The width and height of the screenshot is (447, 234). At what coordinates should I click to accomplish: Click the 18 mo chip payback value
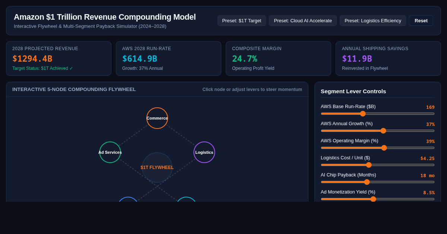[x=428, y=176]
